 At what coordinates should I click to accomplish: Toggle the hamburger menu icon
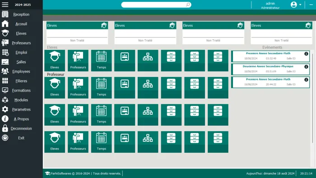click(5, 5)
